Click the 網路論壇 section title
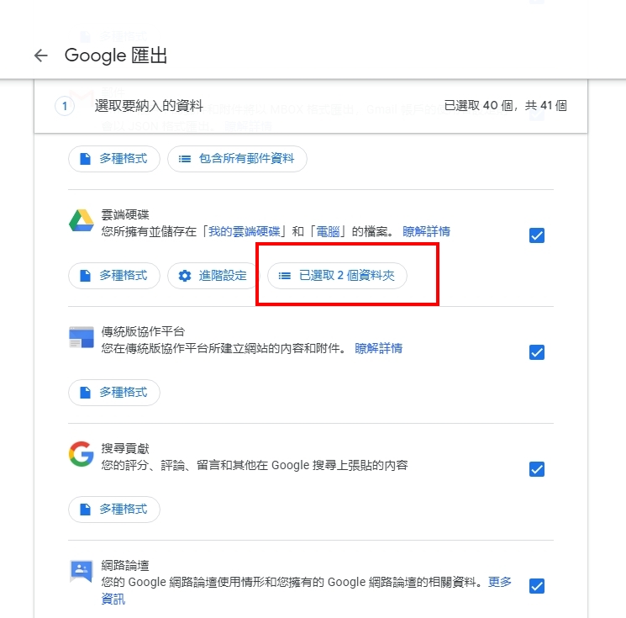This screenshot has width=626, height=618. click(x=125, y=565)
